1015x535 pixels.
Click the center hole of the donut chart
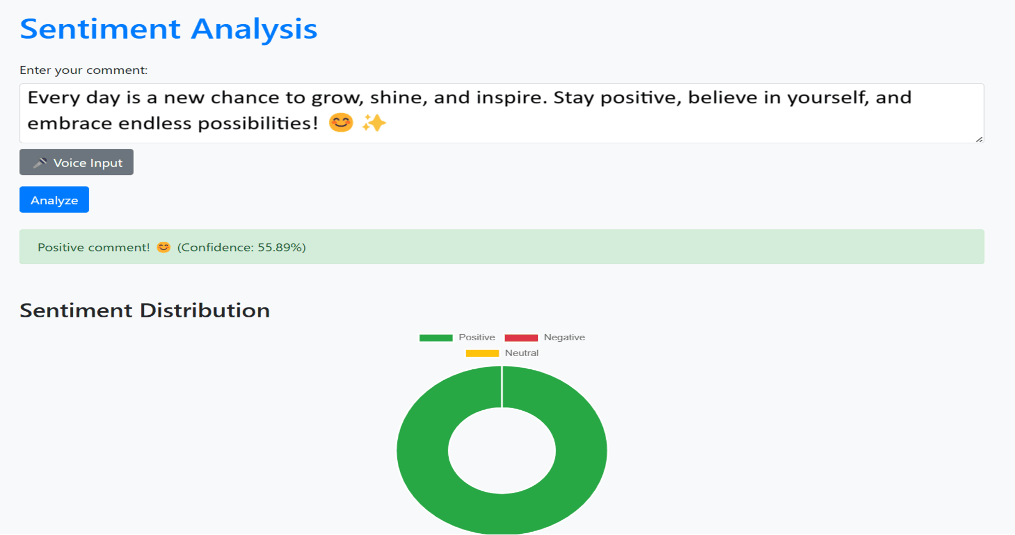502,450
